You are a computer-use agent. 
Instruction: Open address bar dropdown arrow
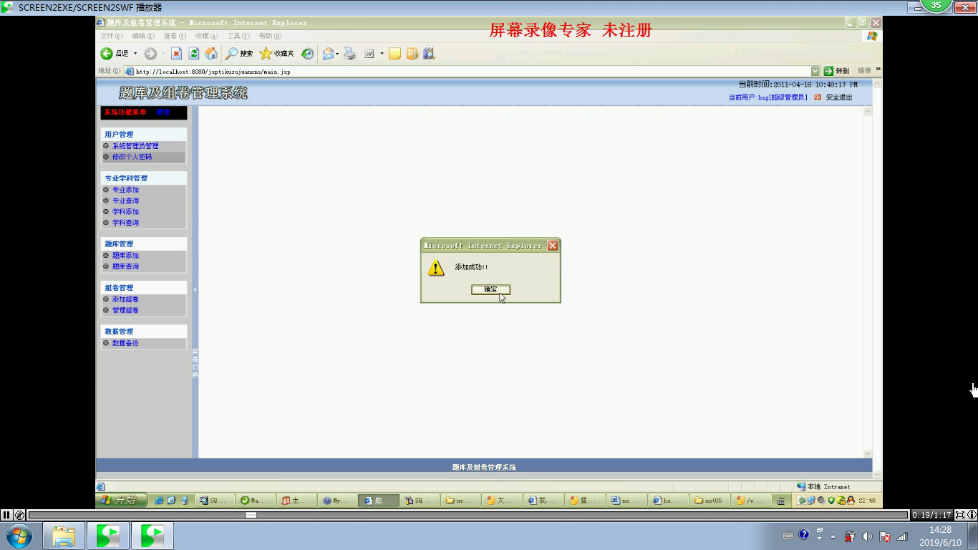(815, 71)
